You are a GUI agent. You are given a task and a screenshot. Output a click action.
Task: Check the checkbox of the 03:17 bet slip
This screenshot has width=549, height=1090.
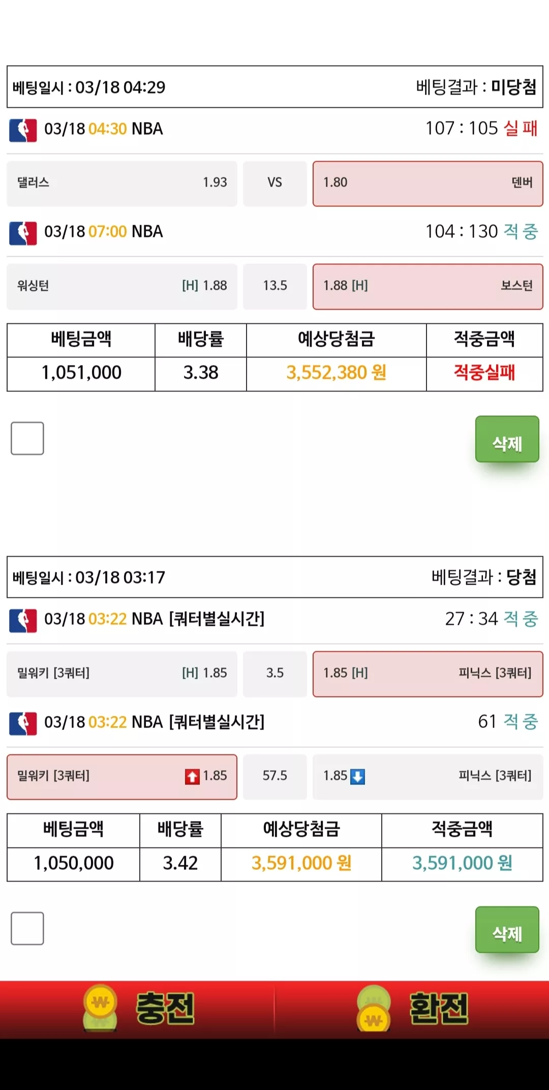pyautogui.click(x=27, y=928)
